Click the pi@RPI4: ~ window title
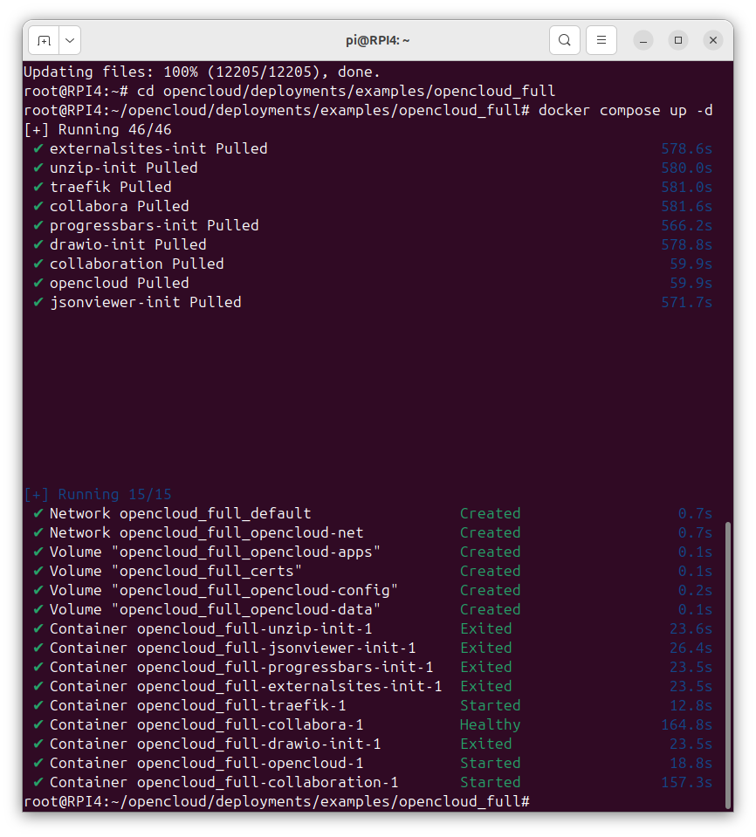This screenshot has width=756, height=837. click(377, 40)
